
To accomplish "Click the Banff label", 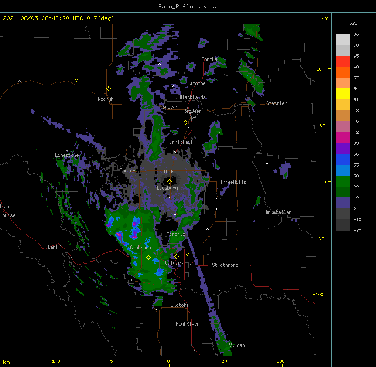I will [x=54, y=247].
